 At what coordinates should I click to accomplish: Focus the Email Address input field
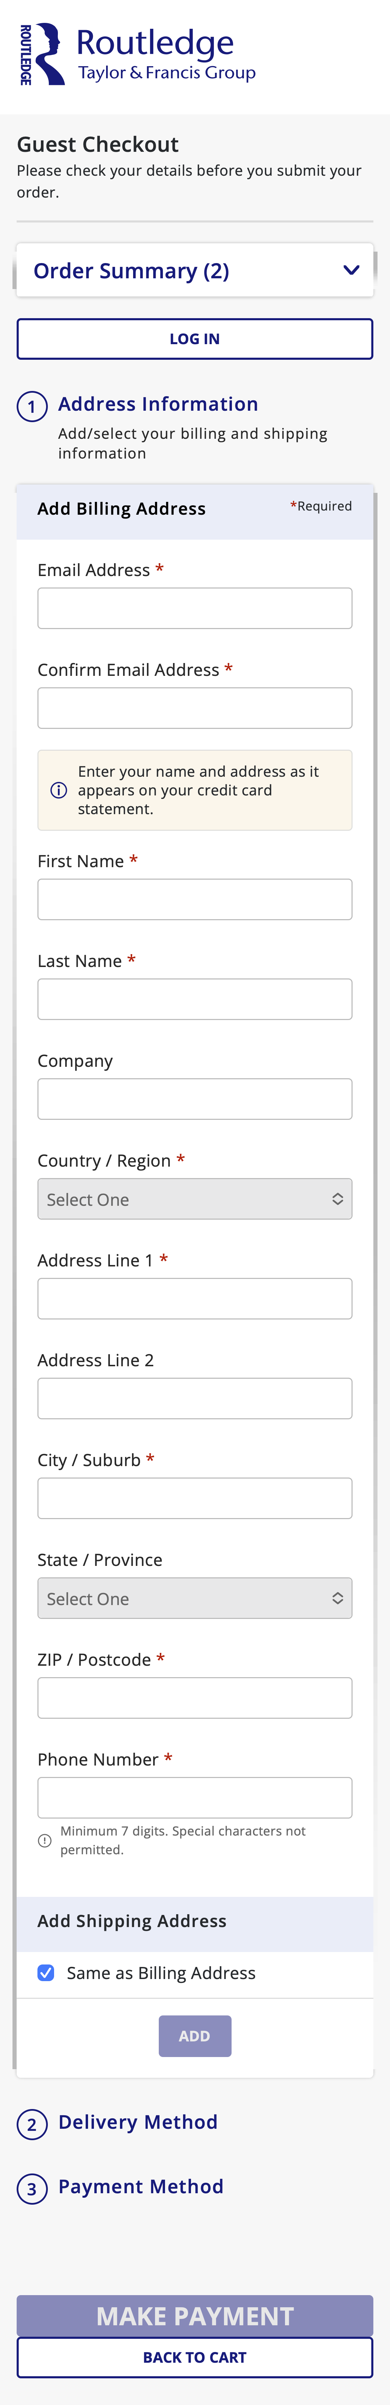pos(194,609)
